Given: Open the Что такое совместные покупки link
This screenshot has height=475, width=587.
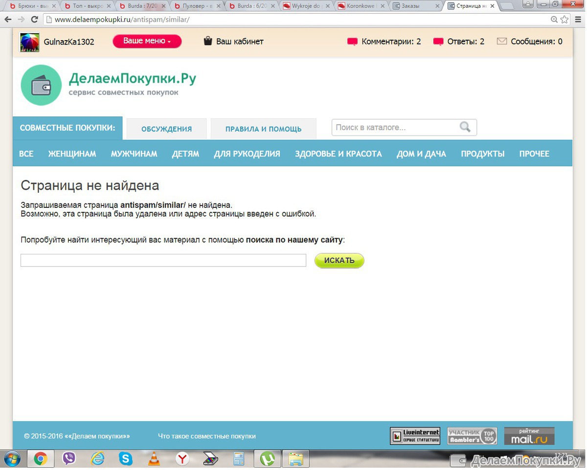Looking at the screenshot, I should 207,436.
